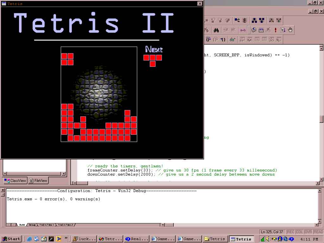Click the decrease indent toolbar icon
Viewport: 324px width, 243px height.
[x=233, y=30]
